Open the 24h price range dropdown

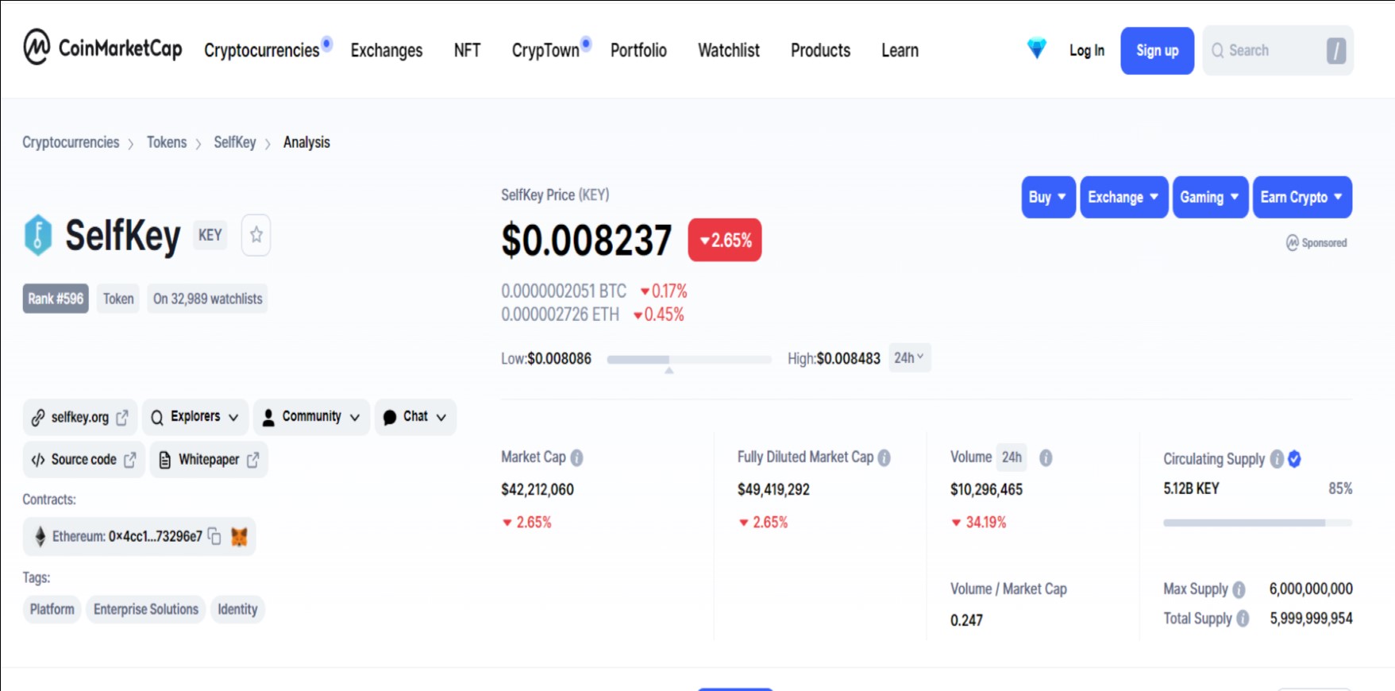click(909, 358)
